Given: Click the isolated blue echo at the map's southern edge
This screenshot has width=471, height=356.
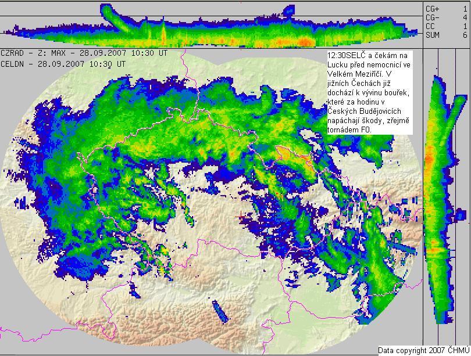Looking at the screenshot, I should click(220, 311).
